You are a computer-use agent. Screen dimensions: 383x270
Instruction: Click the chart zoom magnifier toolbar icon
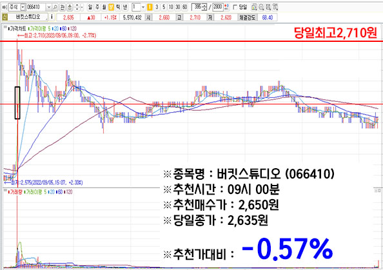pos(261,7)
